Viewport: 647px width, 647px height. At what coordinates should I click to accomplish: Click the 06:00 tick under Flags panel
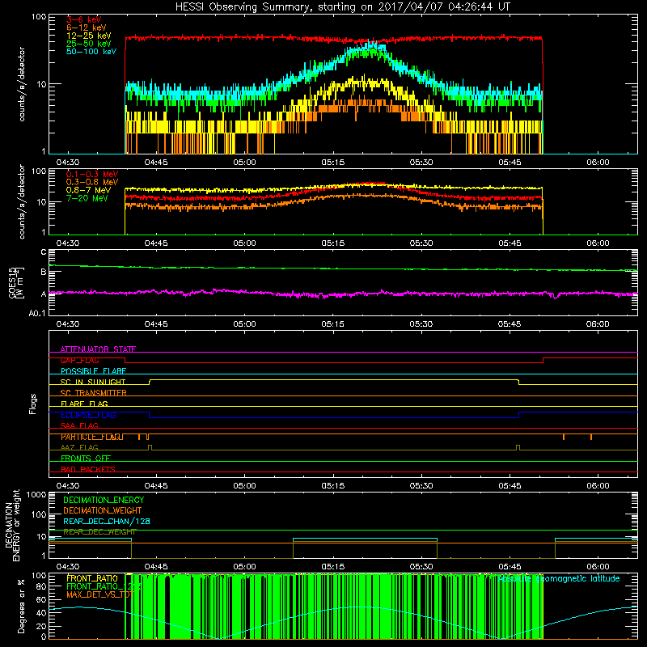coord(598,486)
